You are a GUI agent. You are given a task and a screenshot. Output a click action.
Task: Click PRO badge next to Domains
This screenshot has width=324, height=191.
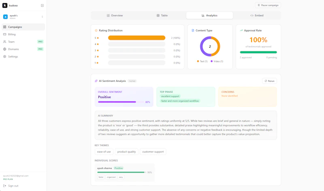point(40,49)
